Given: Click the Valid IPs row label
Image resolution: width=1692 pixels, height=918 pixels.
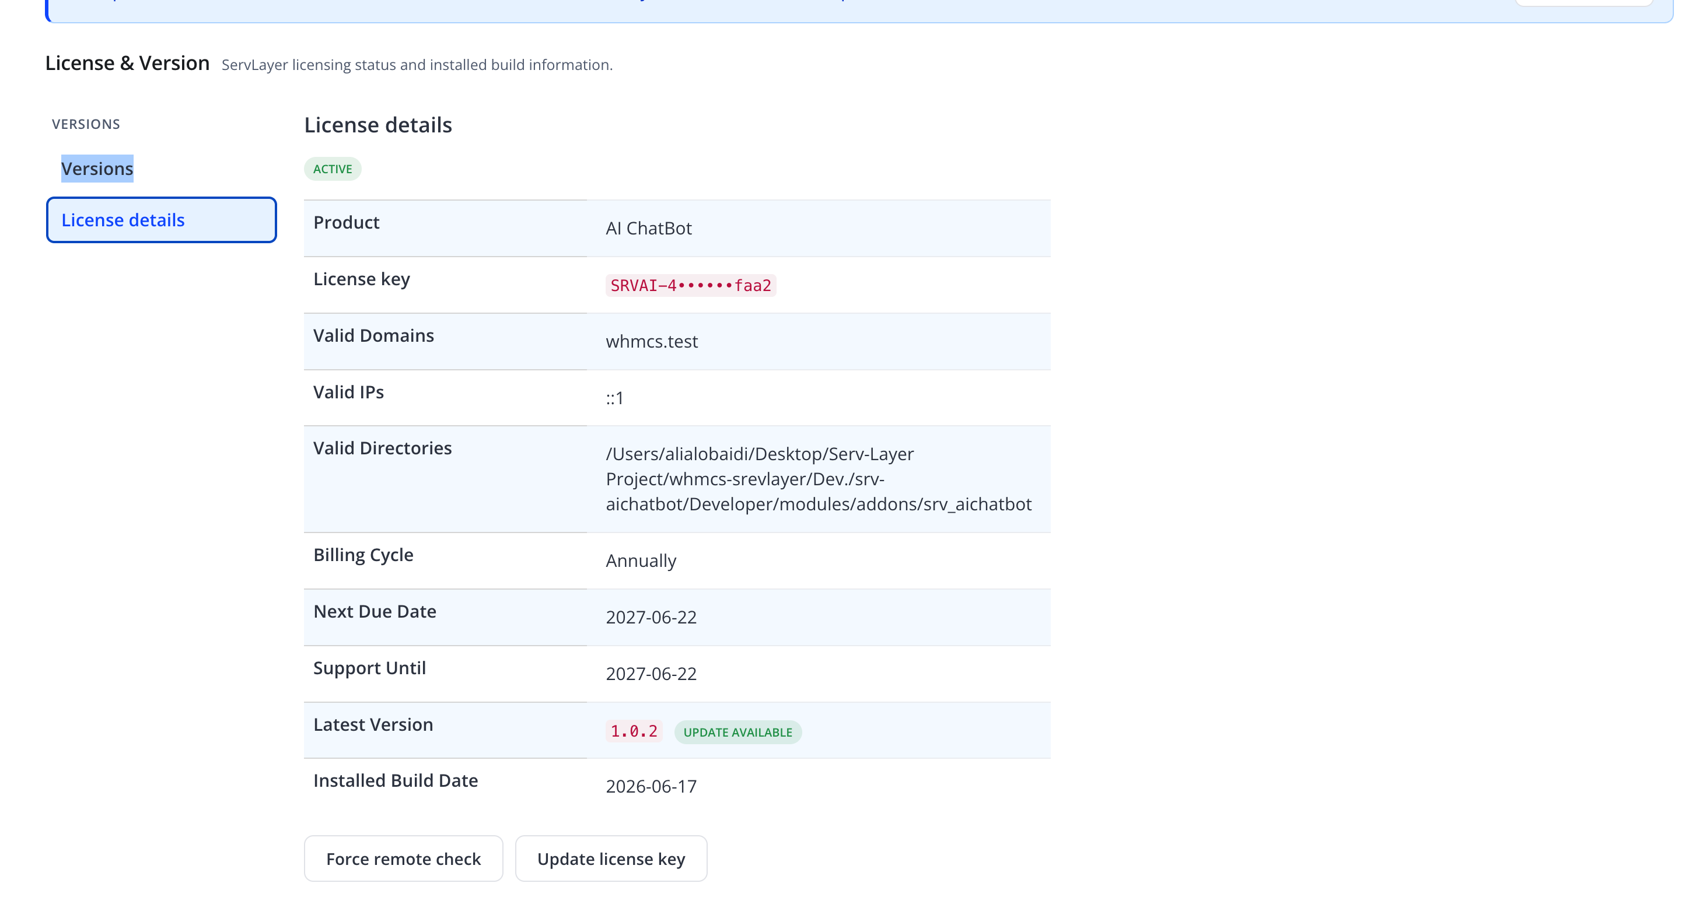Looking at the screenshot, I should click(x=348, y=392).
